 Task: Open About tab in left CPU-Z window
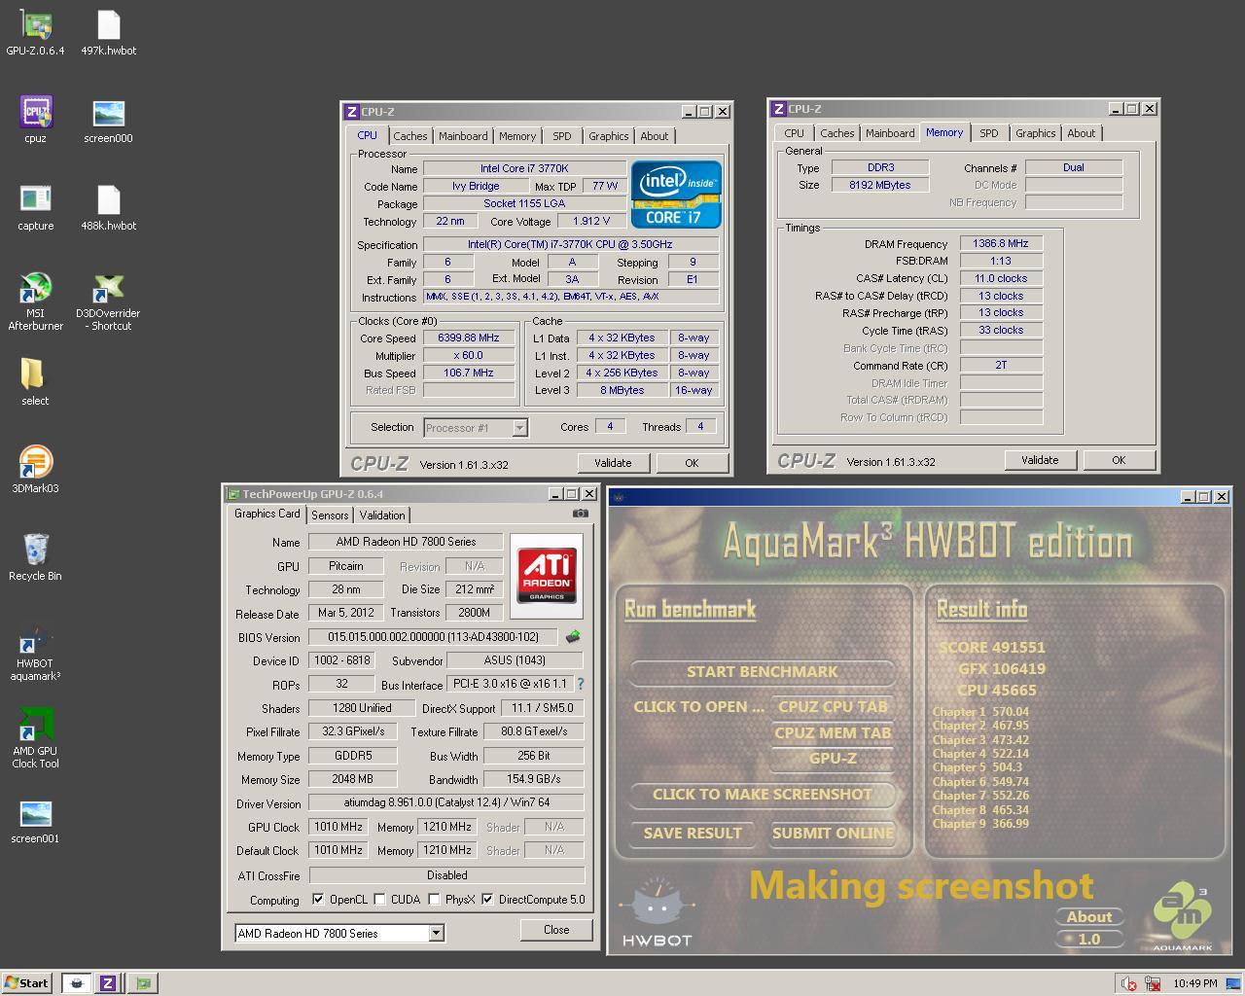click(x=654, y=136)
